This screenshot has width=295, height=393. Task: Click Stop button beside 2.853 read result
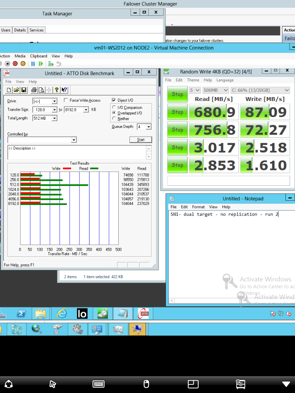177,165
